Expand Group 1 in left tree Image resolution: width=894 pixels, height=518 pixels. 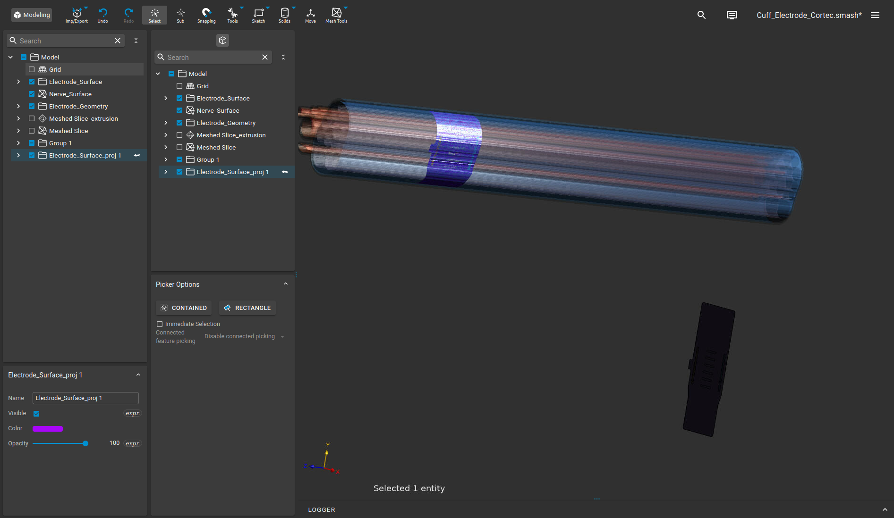click(x=18, y=143)
